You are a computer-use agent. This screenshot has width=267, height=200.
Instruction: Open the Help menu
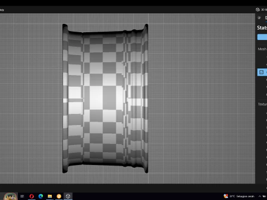(2, 10)
